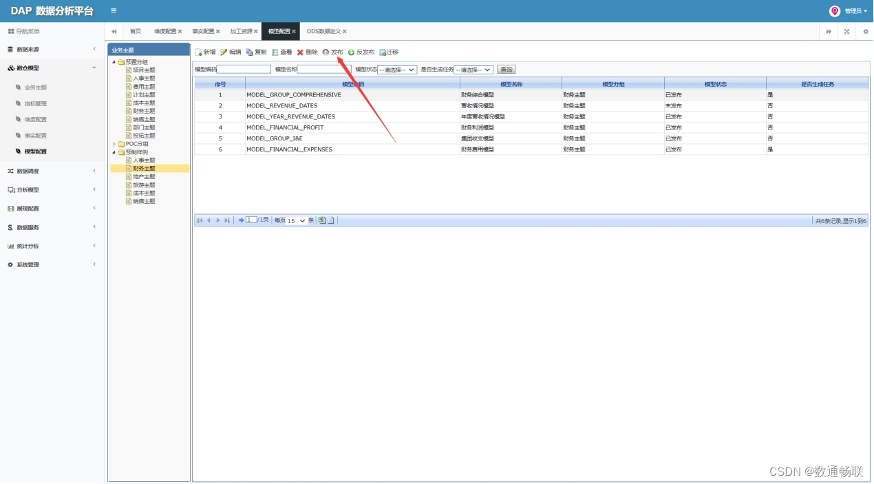Expand the 展现配置 sidebar menu
The image size is (874, 484).
coord(52,208)
